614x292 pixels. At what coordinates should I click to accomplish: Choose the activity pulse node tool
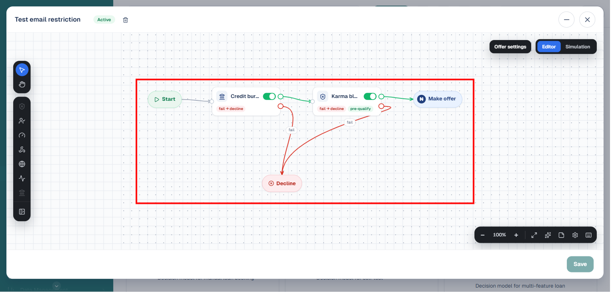pos(22,178)
